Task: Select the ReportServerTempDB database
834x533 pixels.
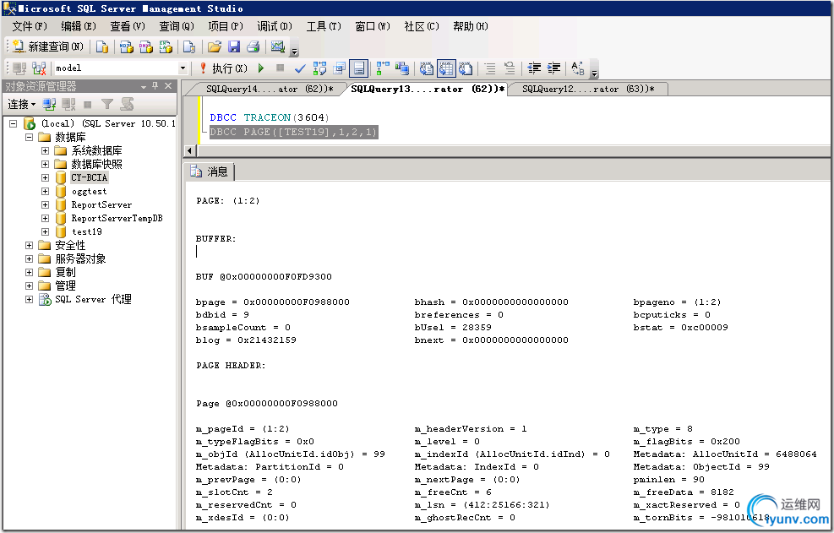Action: click(x=117, y=218)
